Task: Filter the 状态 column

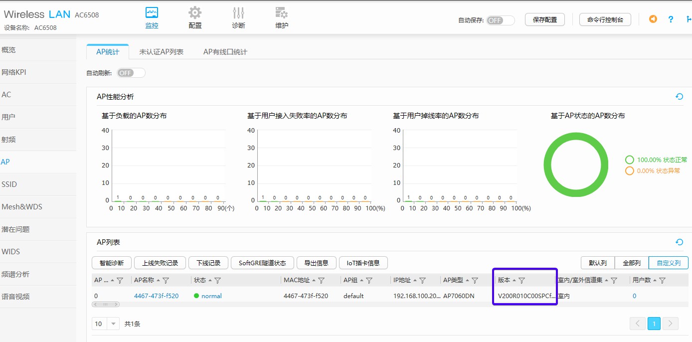Action: coord(218,281)
